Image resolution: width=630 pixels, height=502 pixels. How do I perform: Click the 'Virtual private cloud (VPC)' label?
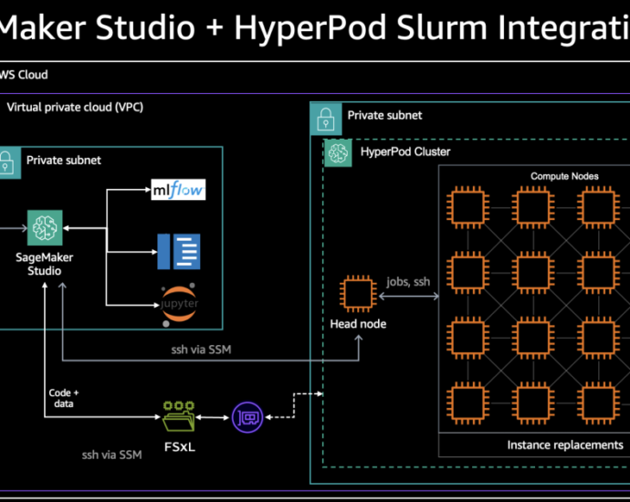pyautogui.click(x=75, y=107)
